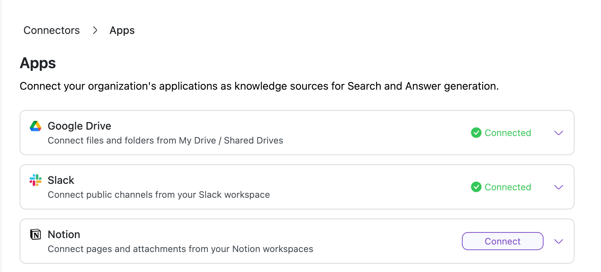Image resolution: width=601 pixels, height=272 pixels.
Task: Go back to Connectors breadcrumb
Action: pyautogui.click(x=52, y=30)
